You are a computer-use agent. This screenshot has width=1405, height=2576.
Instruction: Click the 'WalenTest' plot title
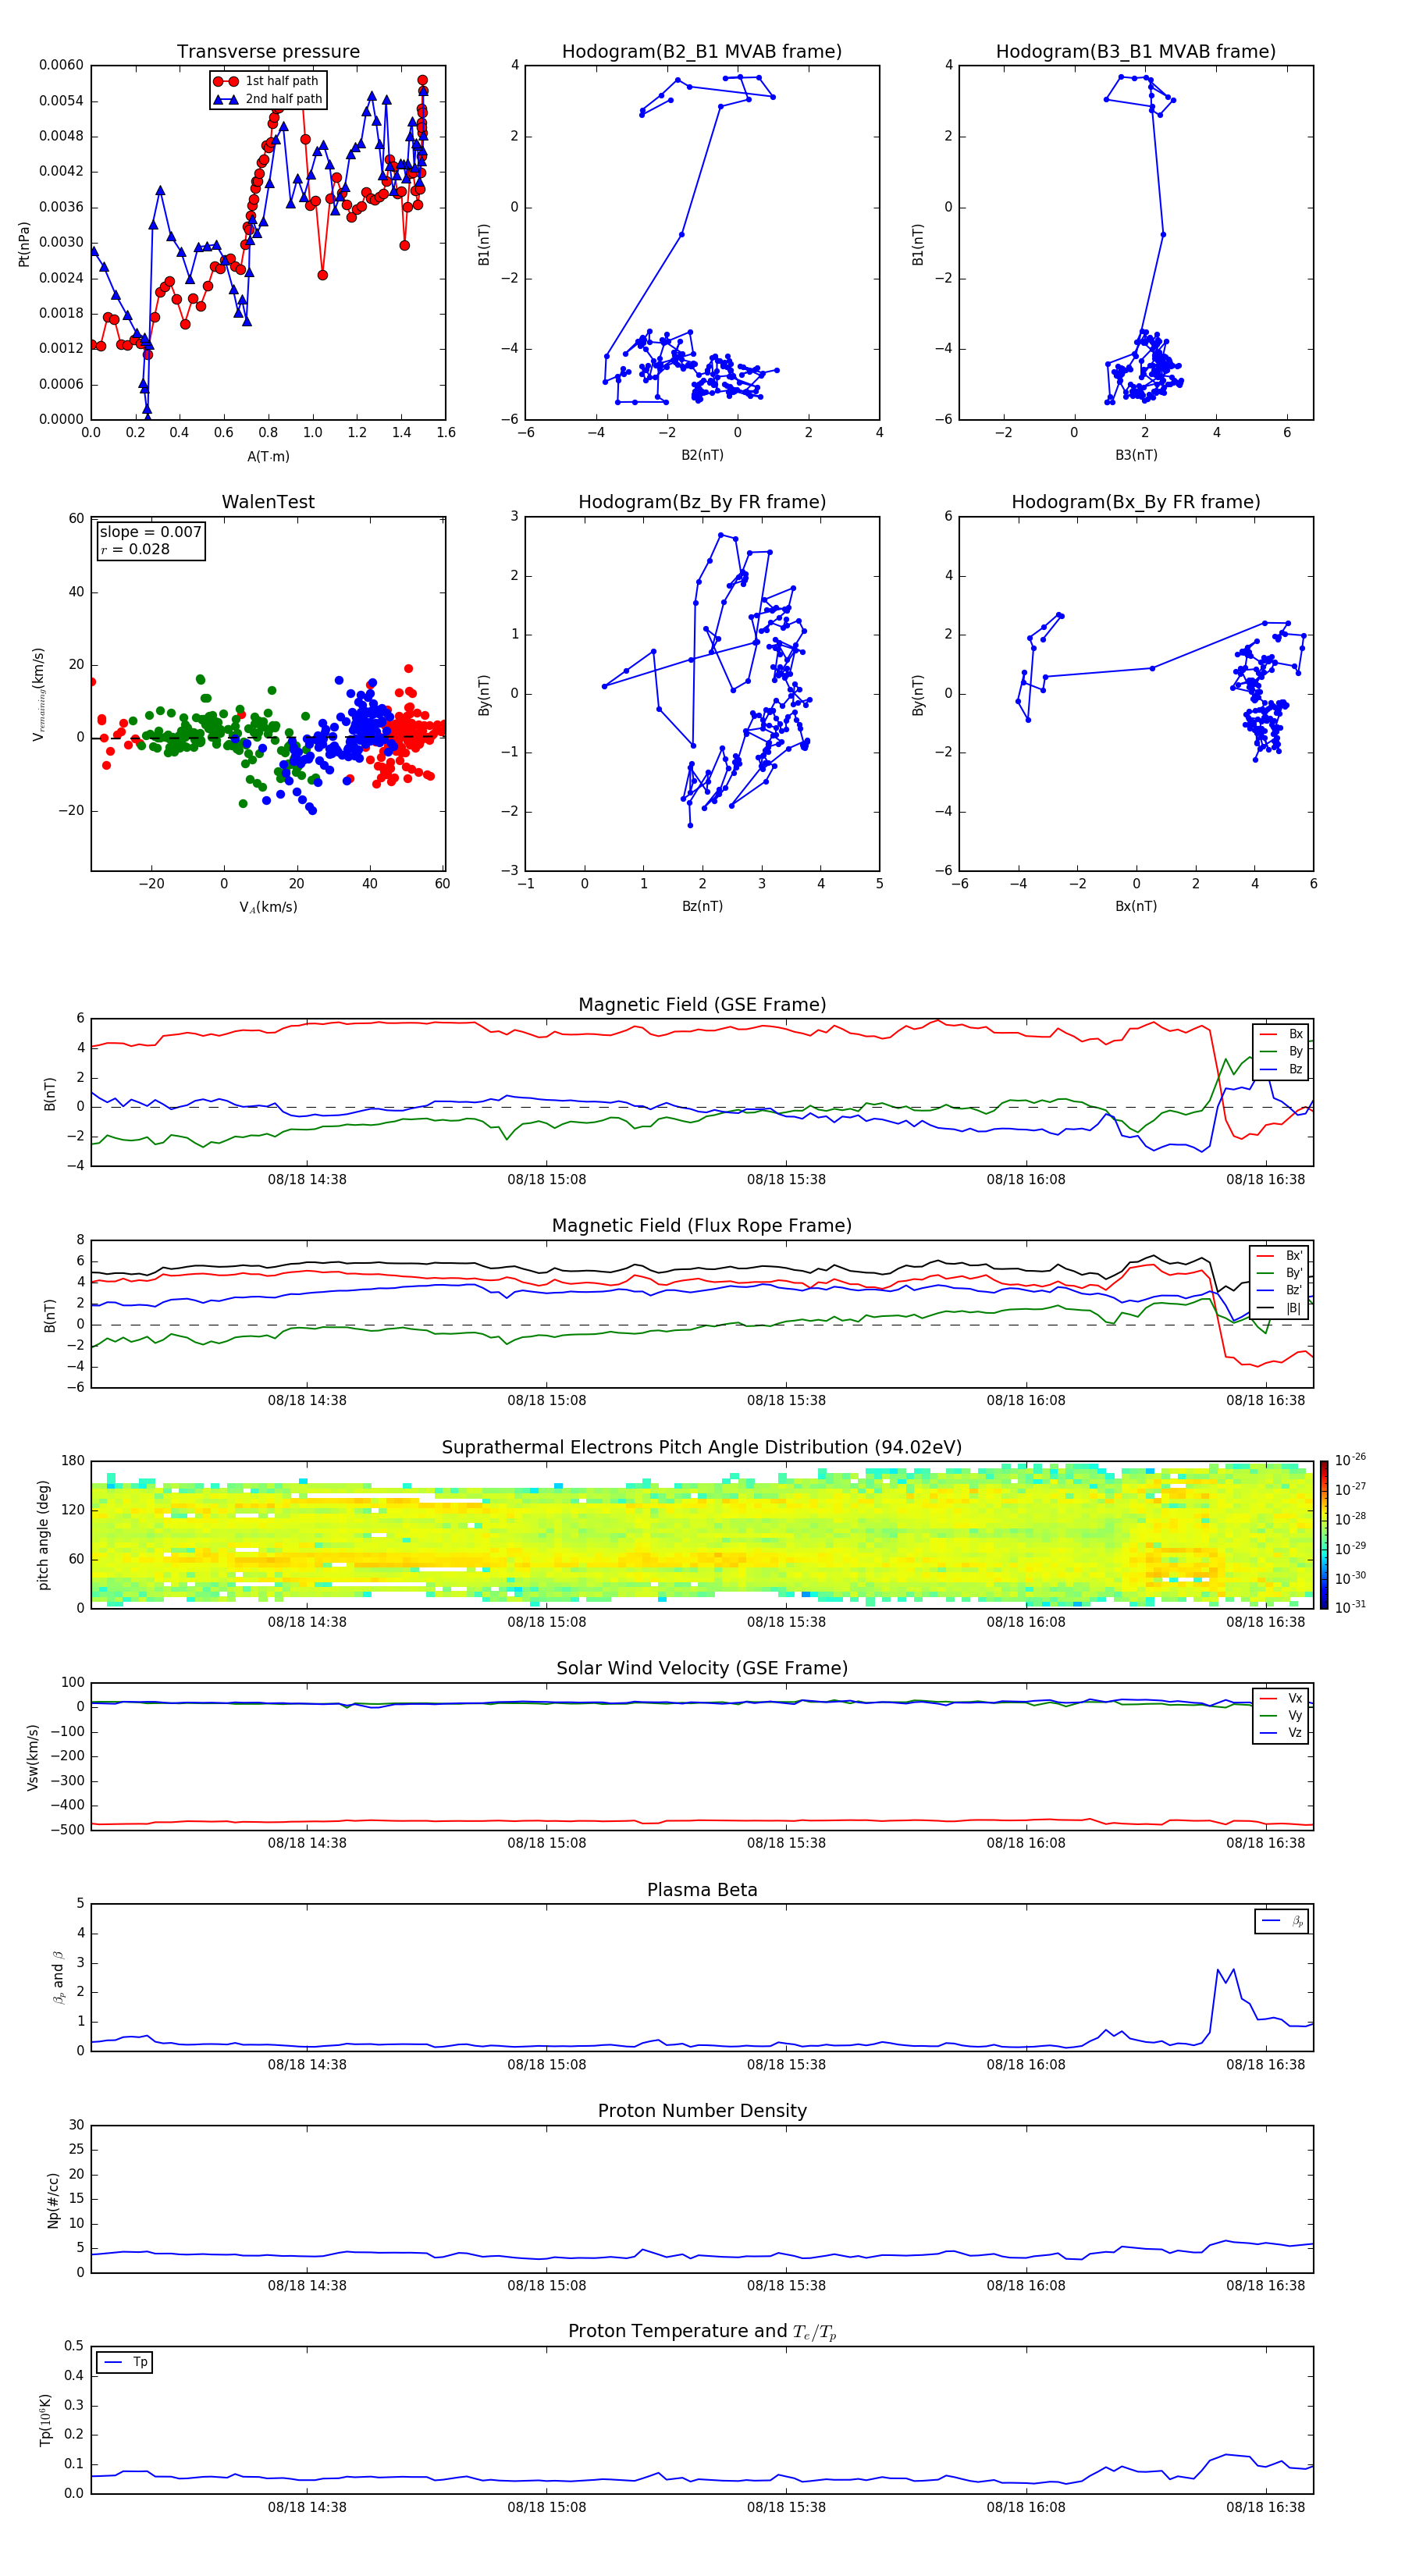268,502
